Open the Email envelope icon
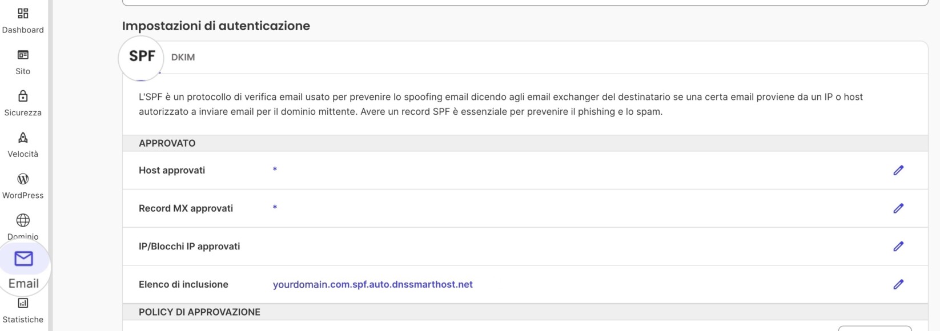 (23, 259)
